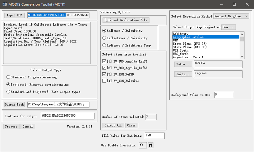
Task: Click Number of items selected field
Action: click(x=151, y=117)
